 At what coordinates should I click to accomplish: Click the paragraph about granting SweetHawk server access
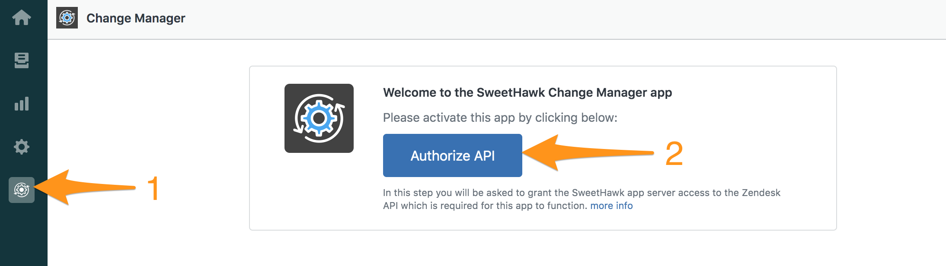click(582, 199)
